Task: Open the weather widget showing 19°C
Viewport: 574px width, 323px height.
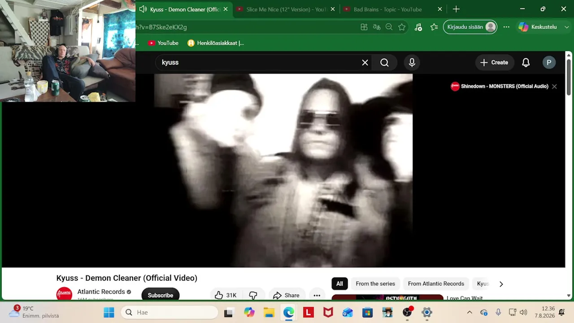Action: coord(34,312)
